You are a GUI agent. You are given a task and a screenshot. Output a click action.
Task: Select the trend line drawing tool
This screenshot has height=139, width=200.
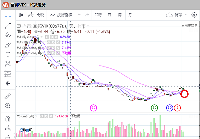8,26
